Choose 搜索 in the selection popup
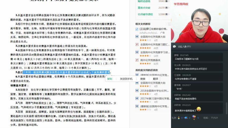The image size is (228, 128). click(x=143, y=79)
